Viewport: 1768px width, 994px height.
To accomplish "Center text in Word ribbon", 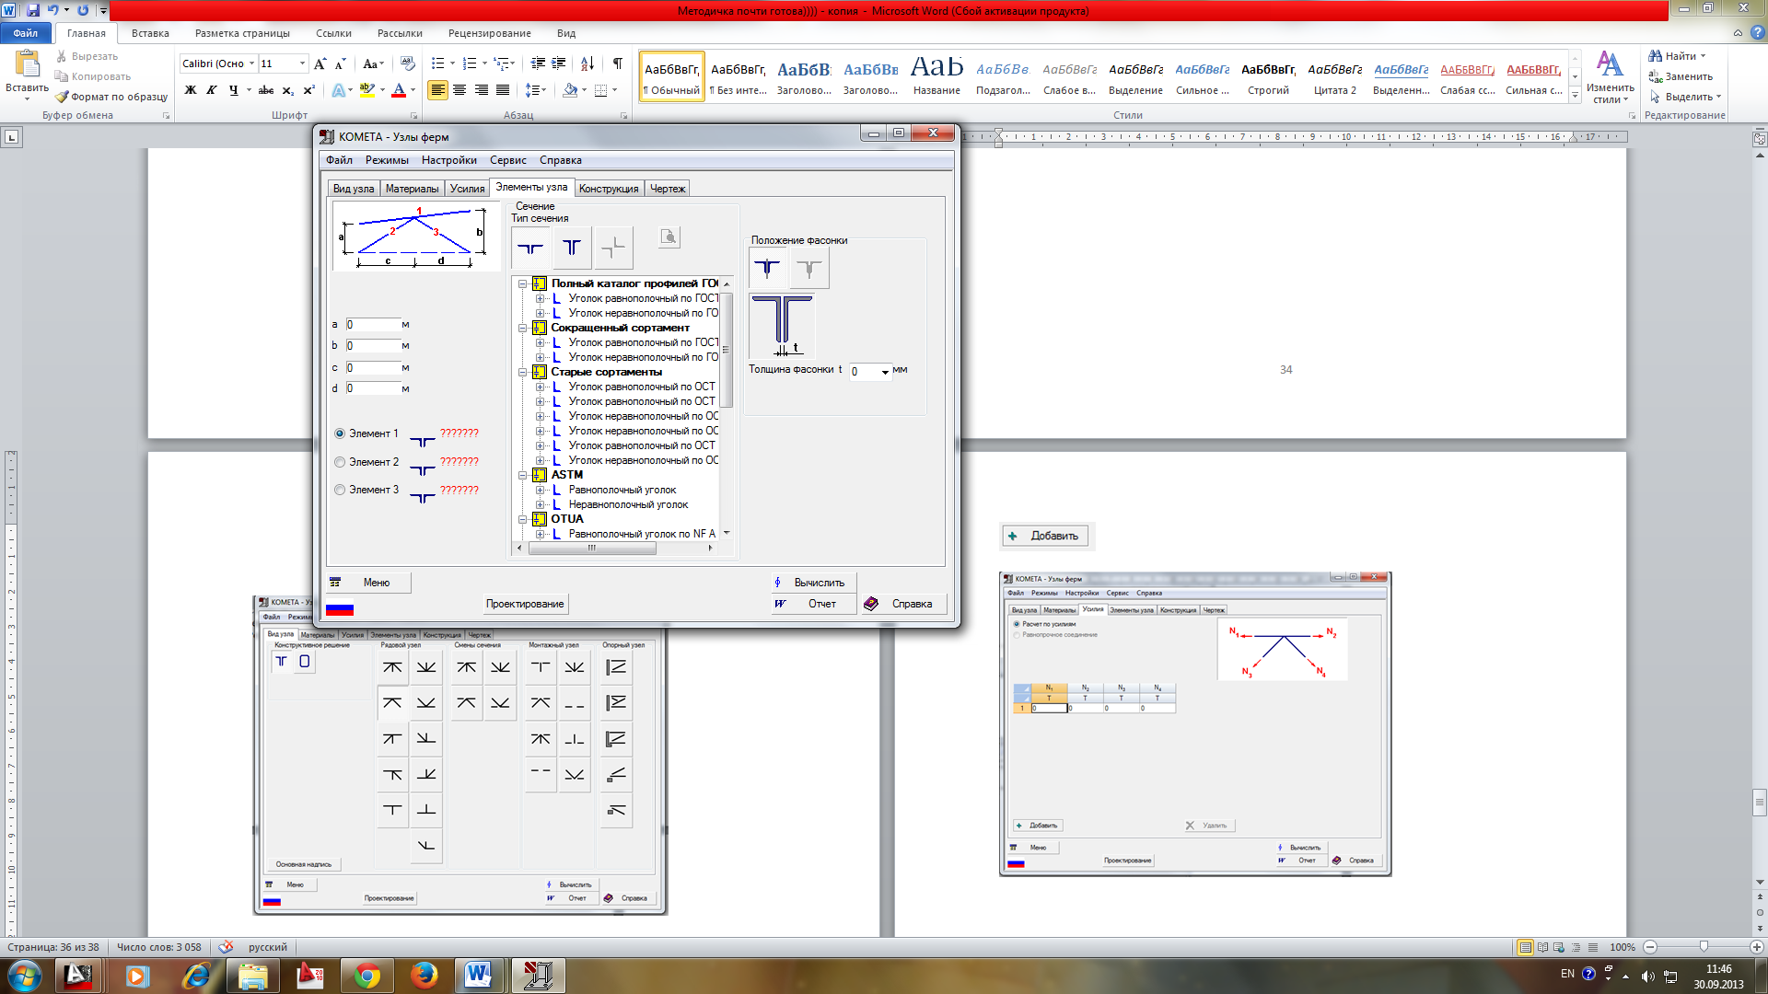I will coord(459,90).
